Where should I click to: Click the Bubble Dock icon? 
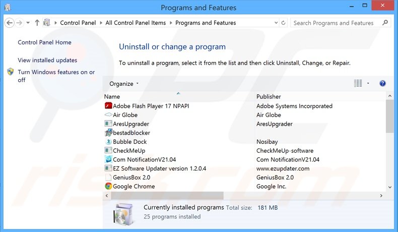point(108,142)
